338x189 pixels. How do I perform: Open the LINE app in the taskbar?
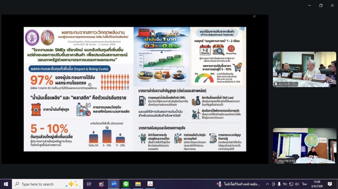point(125,184)
